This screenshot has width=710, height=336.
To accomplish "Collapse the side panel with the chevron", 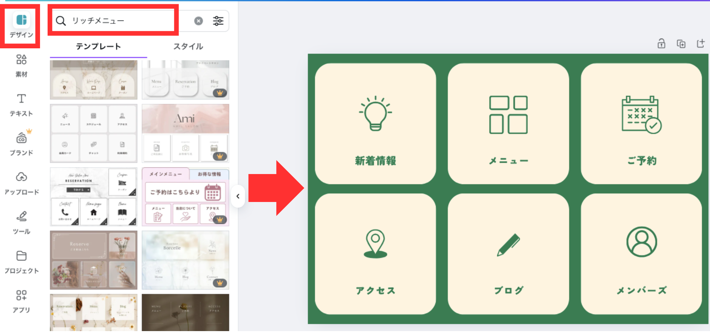I will (238, 196).
